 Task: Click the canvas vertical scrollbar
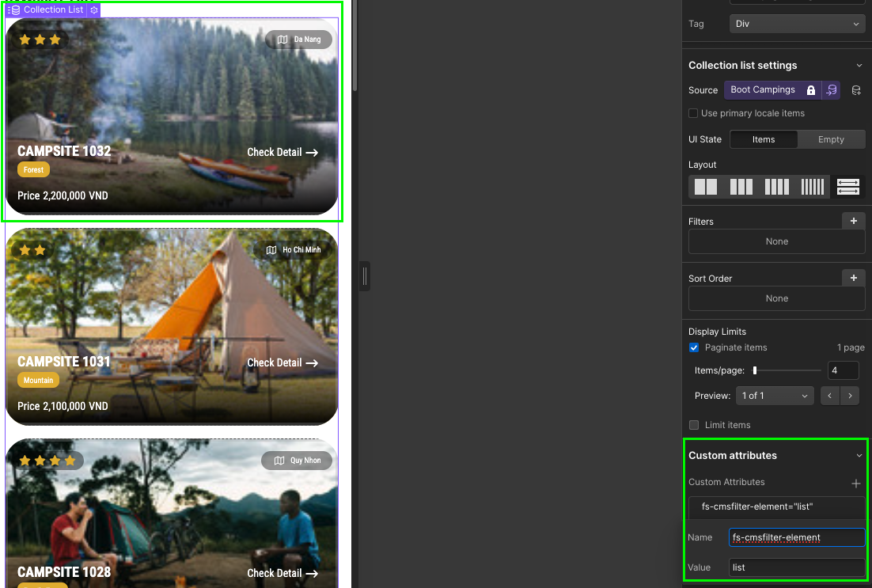click(x=354, y=47)
